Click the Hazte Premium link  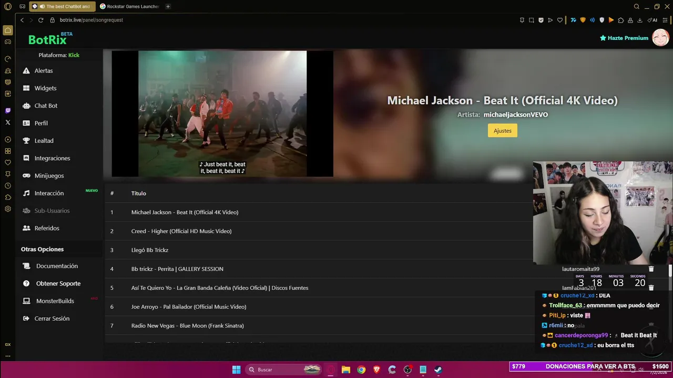pos(624,38)
